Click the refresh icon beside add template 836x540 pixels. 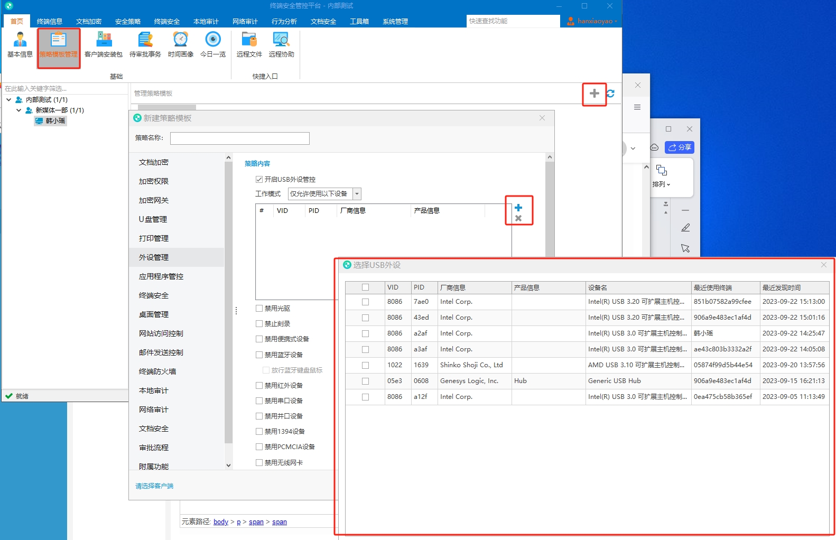pos(610,94)
